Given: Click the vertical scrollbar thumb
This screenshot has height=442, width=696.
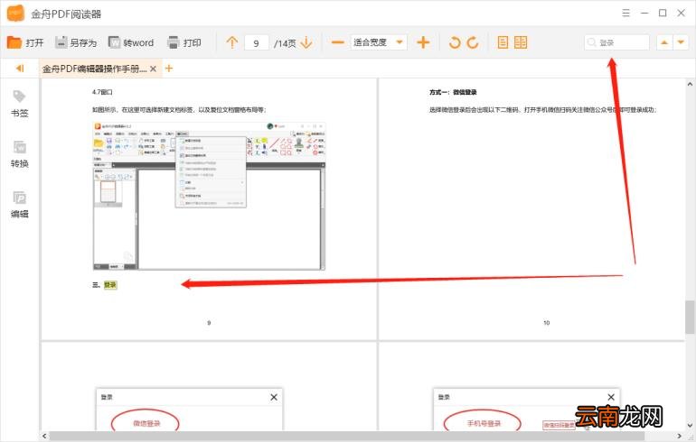Looking at the screenshot, I should point(690,318).
